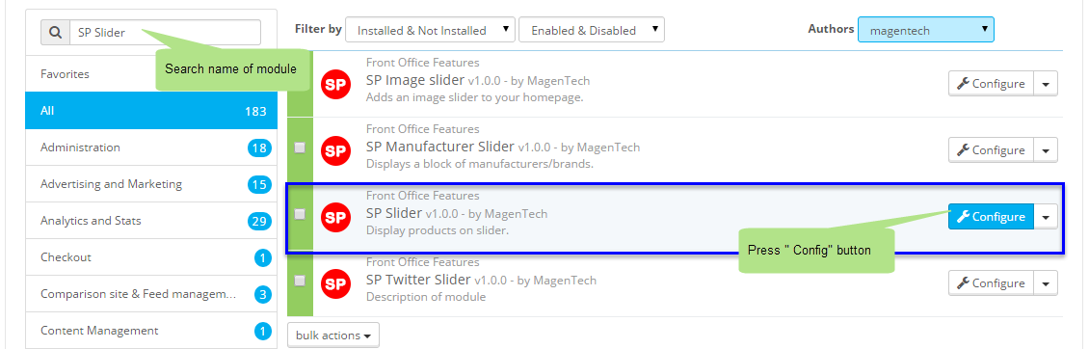Screen dimensions: 1089x349
Task: Click the SP Twitter Slider module logo
Action: 335,282
